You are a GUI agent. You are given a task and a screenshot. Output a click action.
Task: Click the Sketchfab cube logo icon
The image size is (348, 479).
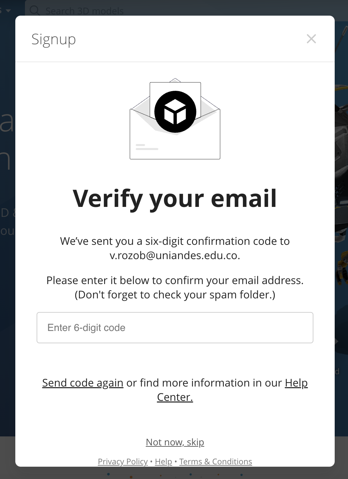(x=175, y=112)
